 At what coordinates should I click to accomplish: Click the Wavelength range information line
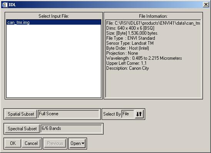point(144,58)
